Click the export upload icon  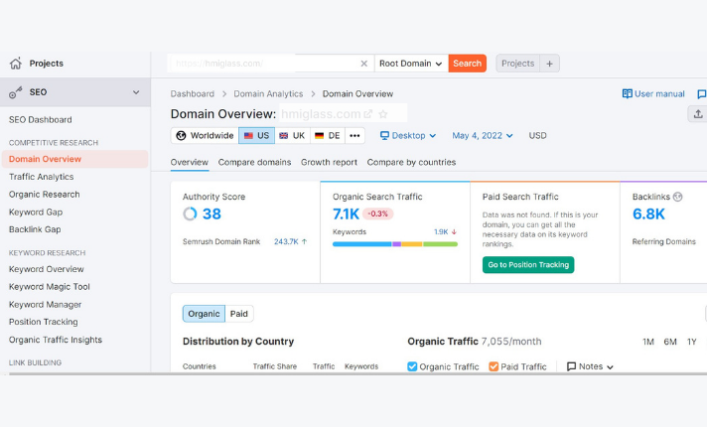(698, 114)
